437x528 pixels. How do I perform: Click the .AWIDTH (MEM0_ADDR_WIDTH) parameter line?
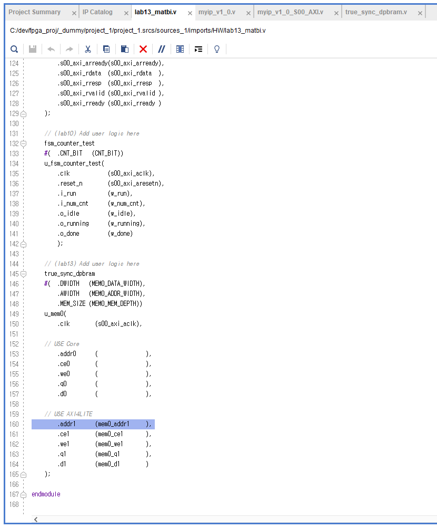pyautogui.click(x=101, y=294)
